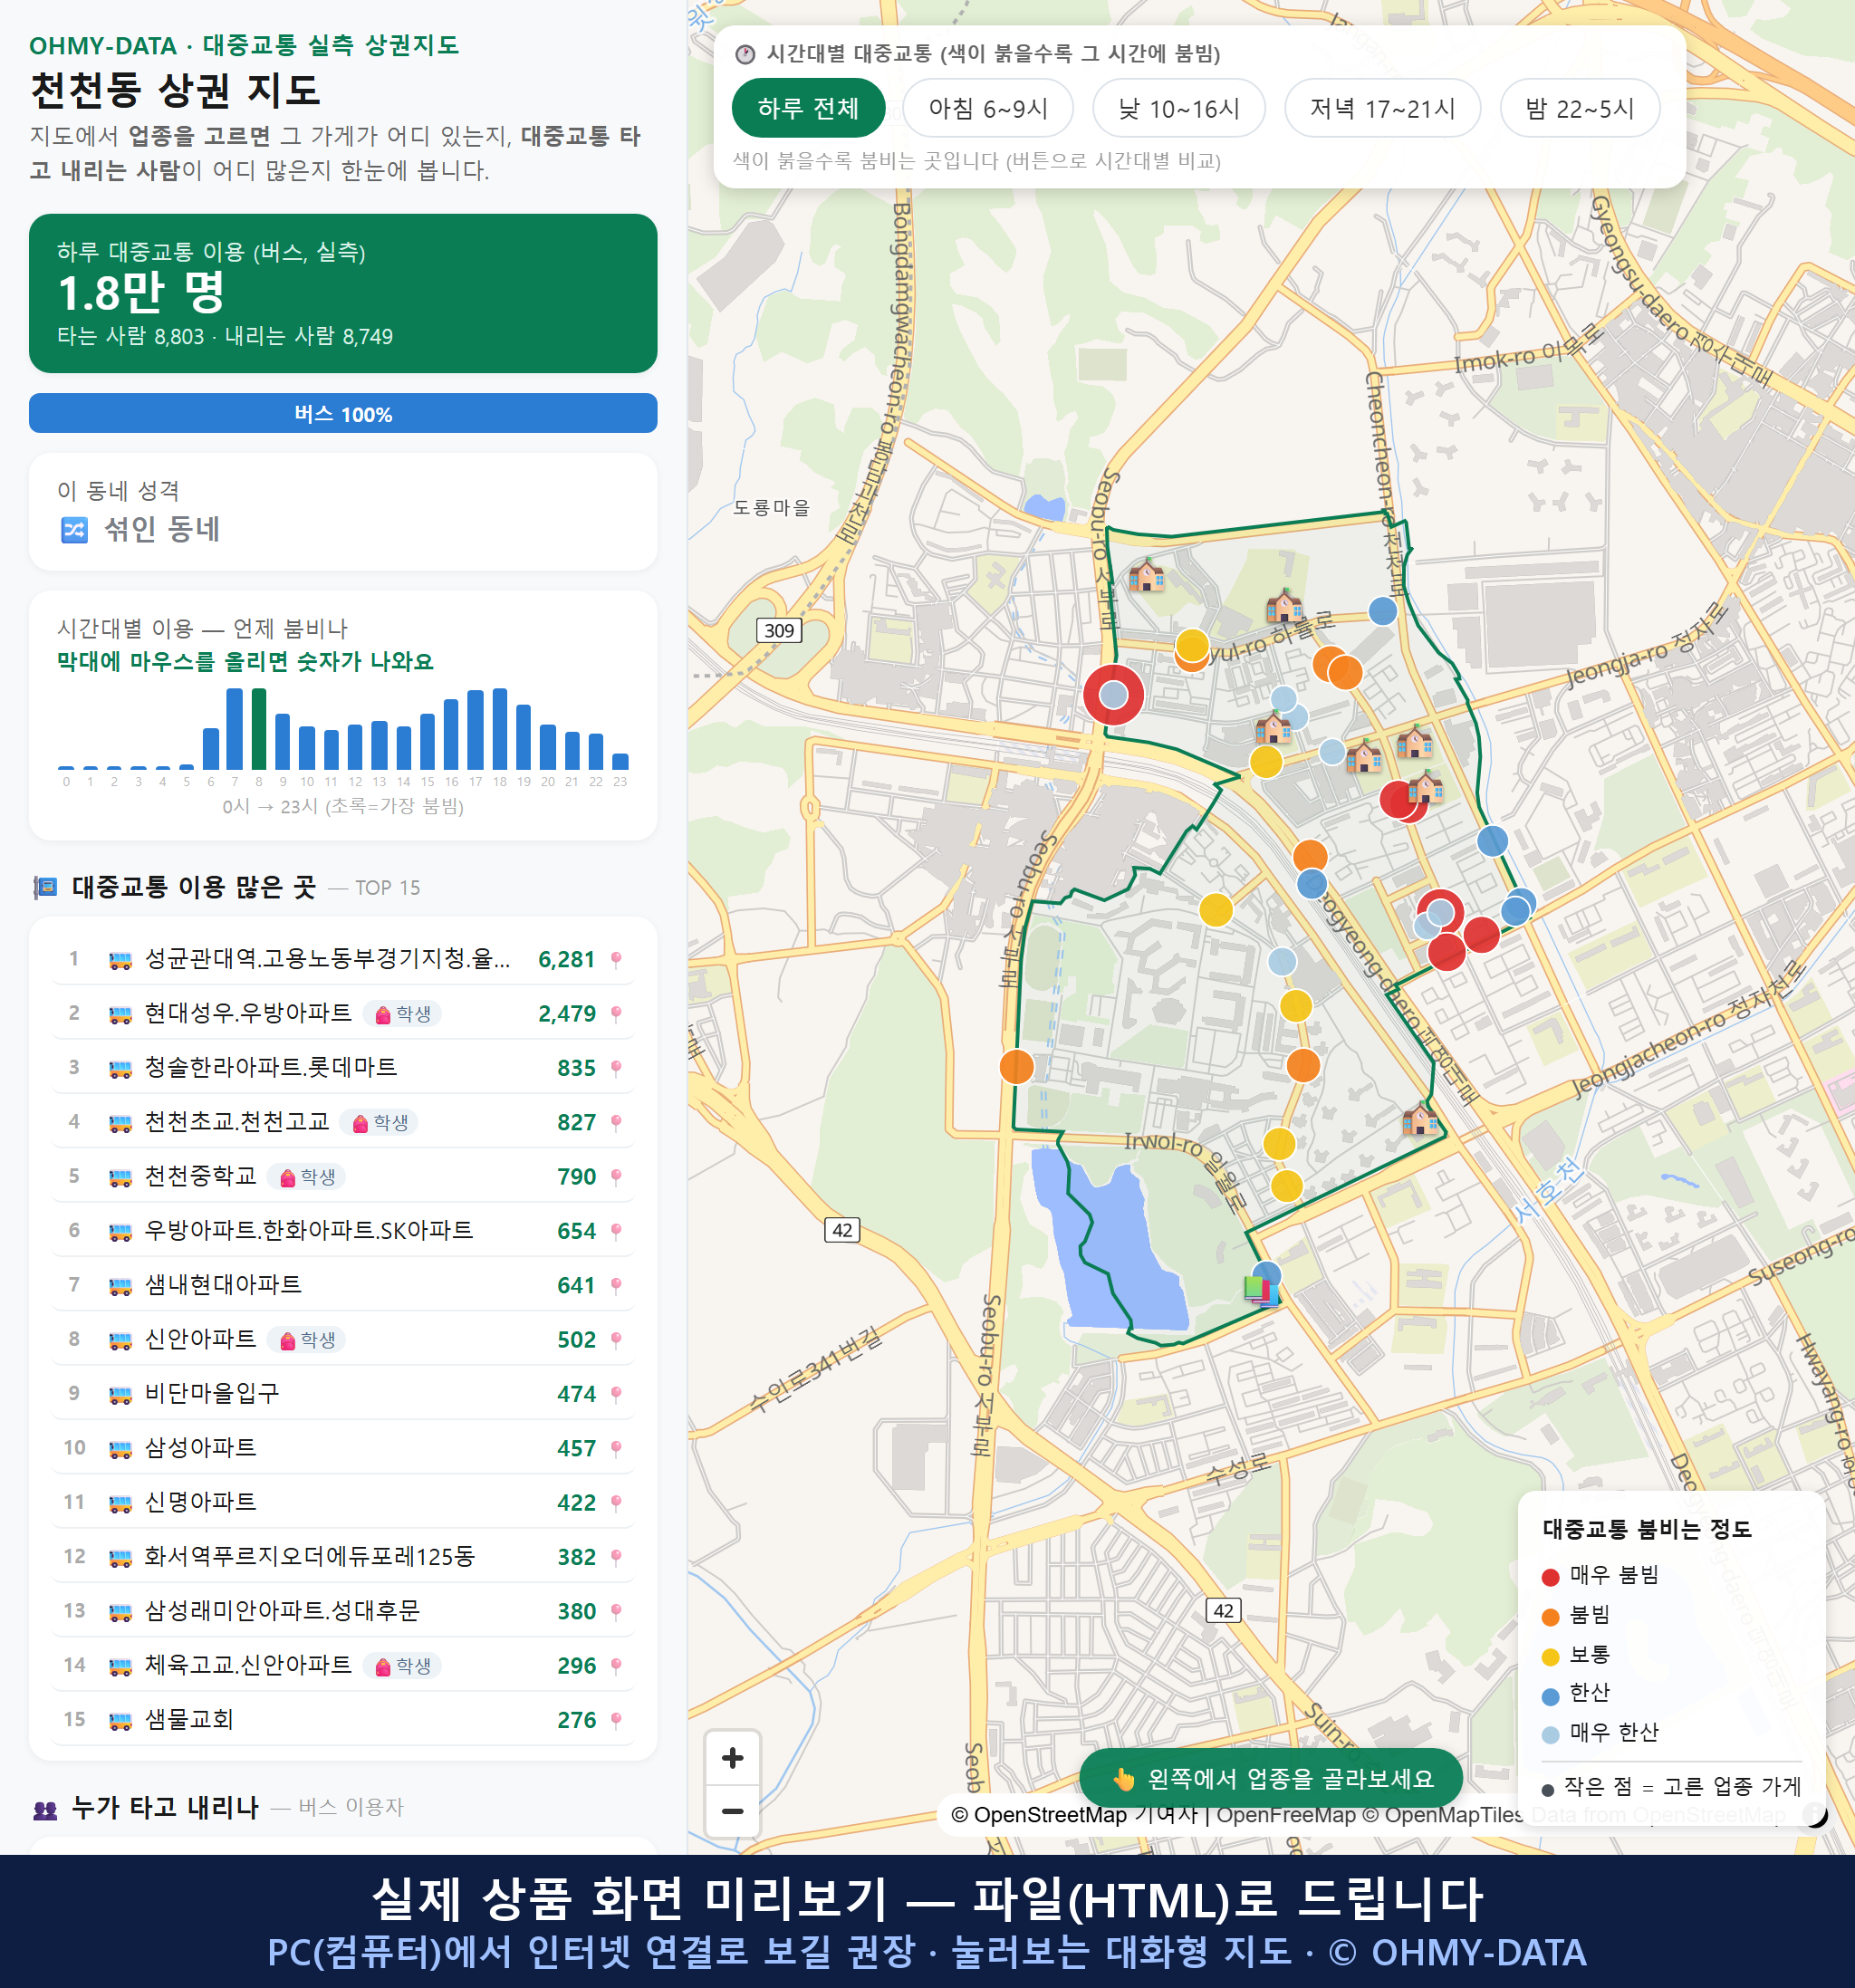Click the stacked books icon at the map's southern tip

pyautogui.click(x=1261, y=1291)
